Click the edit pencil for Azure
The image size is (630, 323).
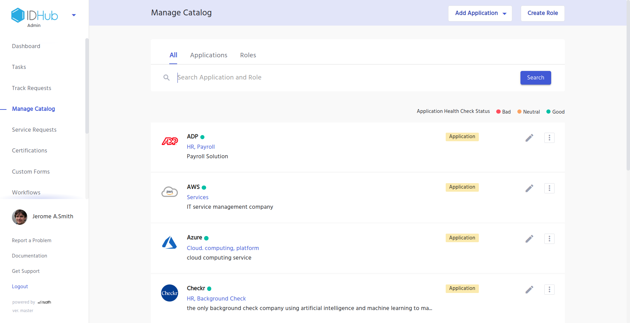click(529, 239)
